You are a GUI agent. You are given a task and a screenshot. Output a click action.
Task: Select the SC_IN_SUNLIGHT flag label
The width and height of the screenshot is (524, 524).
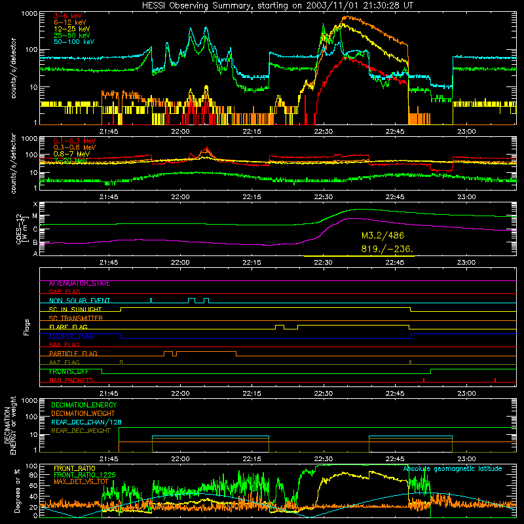pyautogui.click(x=75, y=309)
